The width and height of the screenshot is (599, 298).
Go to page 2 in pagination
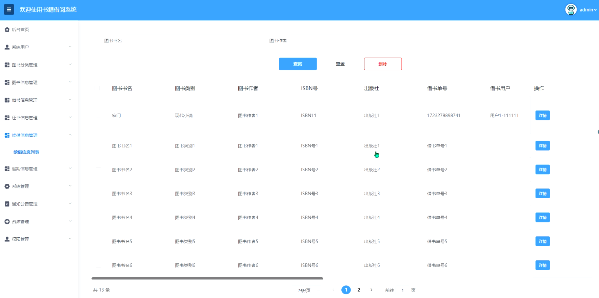tap(359, 290)
